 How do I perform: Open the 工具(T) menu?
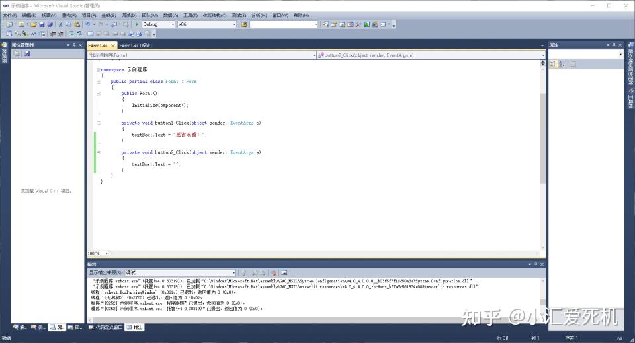(x=190, y=15)
